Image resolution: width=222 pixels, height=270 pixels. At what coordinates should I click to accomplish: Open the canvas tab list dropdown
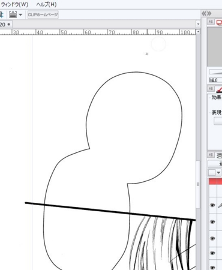198,24
